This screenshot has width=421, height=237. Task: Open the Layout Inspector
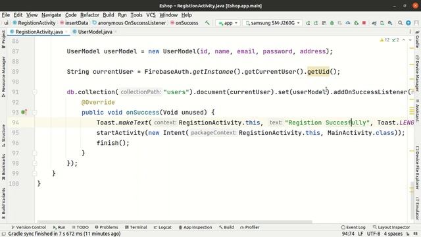391,227
